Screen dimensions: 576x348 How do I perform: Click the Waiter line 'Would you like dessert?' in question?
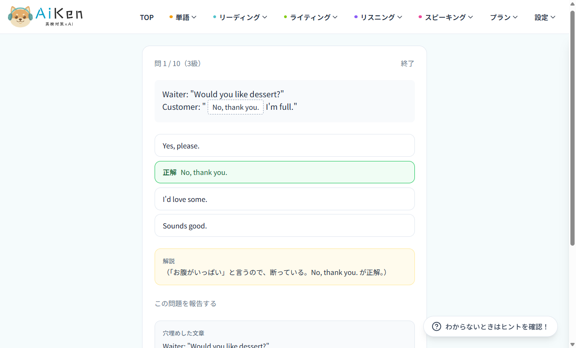tap(223, 94)
